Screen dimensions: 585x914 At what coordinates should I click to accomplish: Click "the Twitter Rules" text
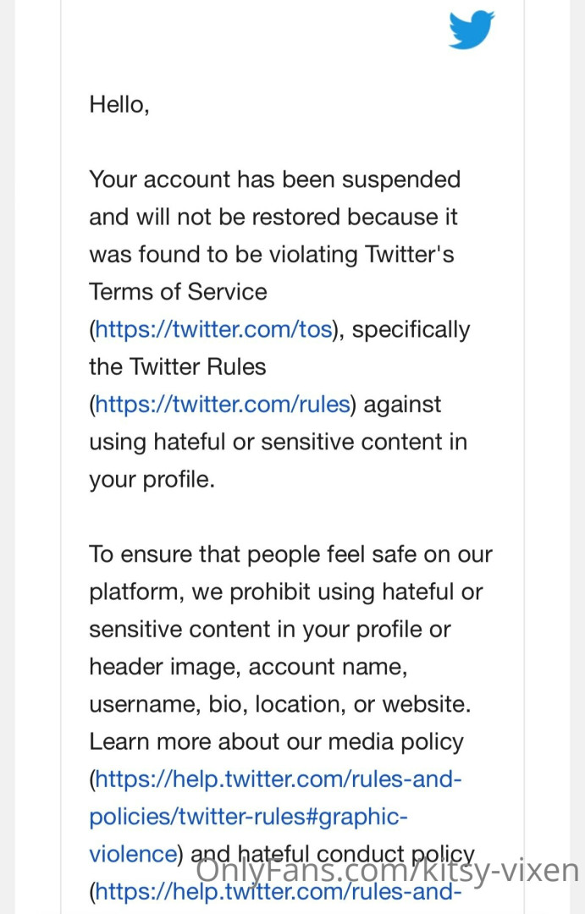[177, 366]
